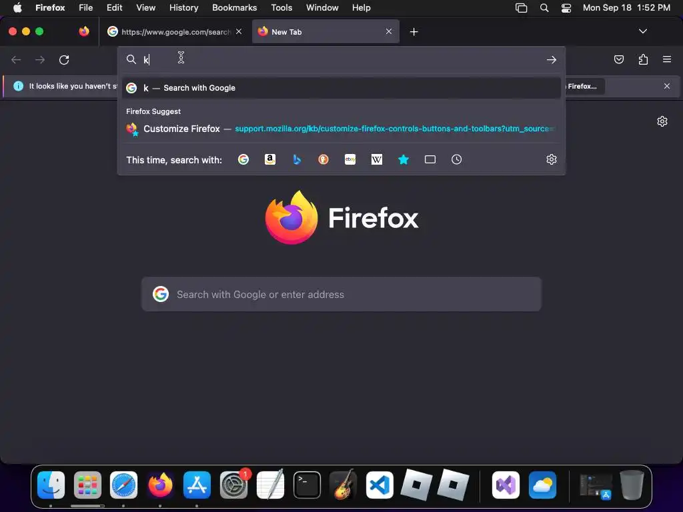Open the Tools menu

[281, 8]
